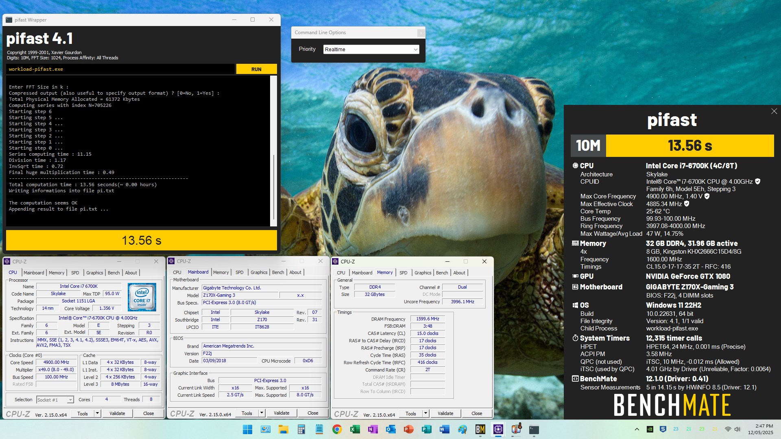Viewport: 781px width, 439px height.
Task: Open Graphics tab in middle CPU-Z window
Action: coord(259,272)
